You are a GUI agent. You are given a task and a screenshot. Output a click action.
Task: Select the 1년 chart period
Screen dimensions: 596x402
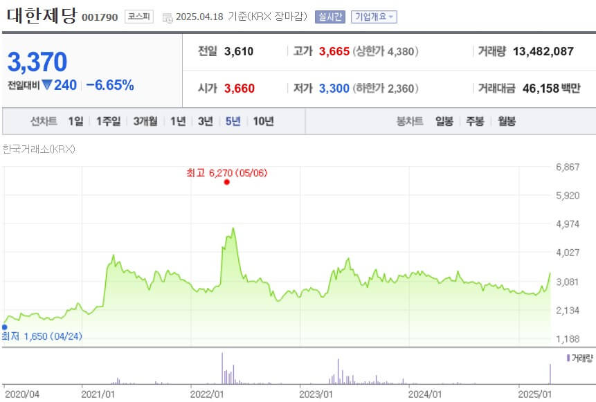177,120
